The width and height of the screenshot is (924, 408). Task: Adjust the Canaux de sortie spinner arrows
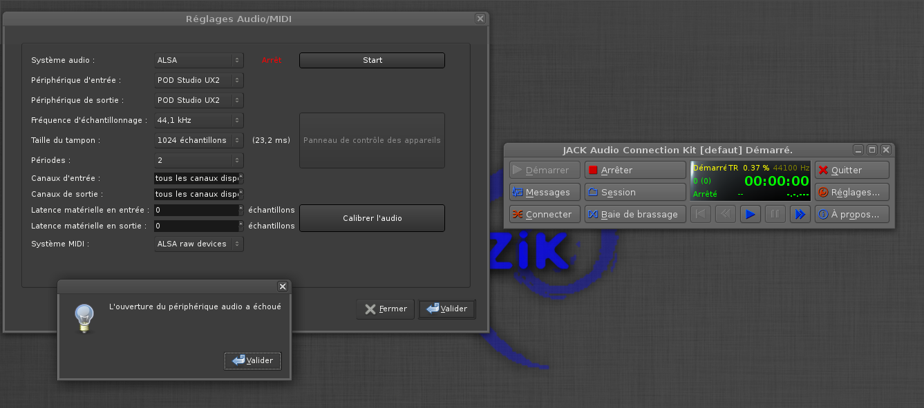[241, 194]
